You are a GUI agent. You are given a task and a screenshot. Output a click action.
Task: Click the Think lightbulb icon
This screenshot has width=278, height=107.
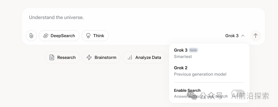tap(88, 36)
